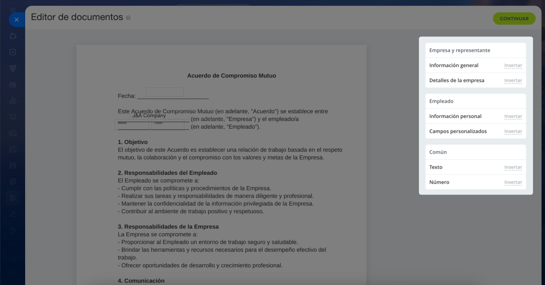Open the pen edit icon in sidebar
Viewport: 545px width, 285px height.
pyautogui.click(x=13, y=214)
